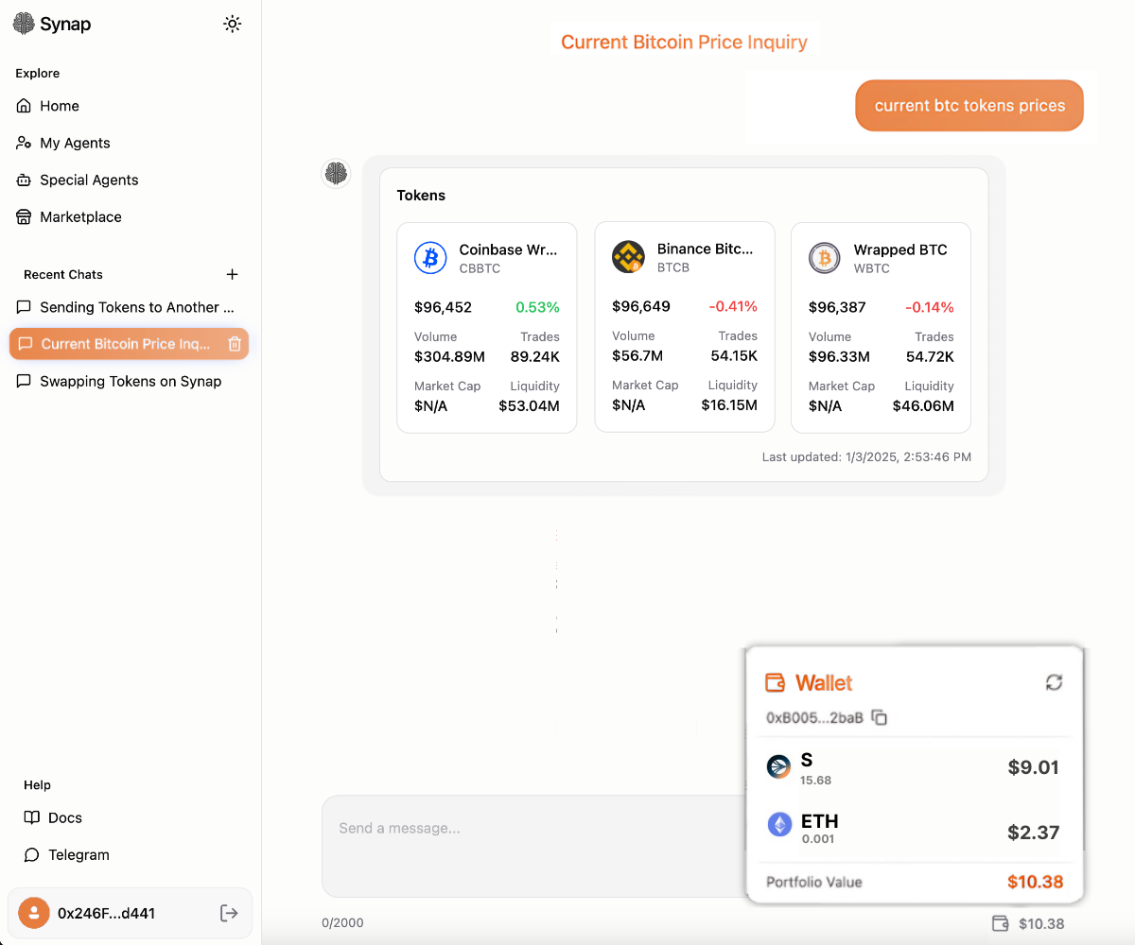Image resolution: width=1135 pixels, height=945 pixels.
Task: Open the Wrapped BTC token card
Action: [882, 328]
